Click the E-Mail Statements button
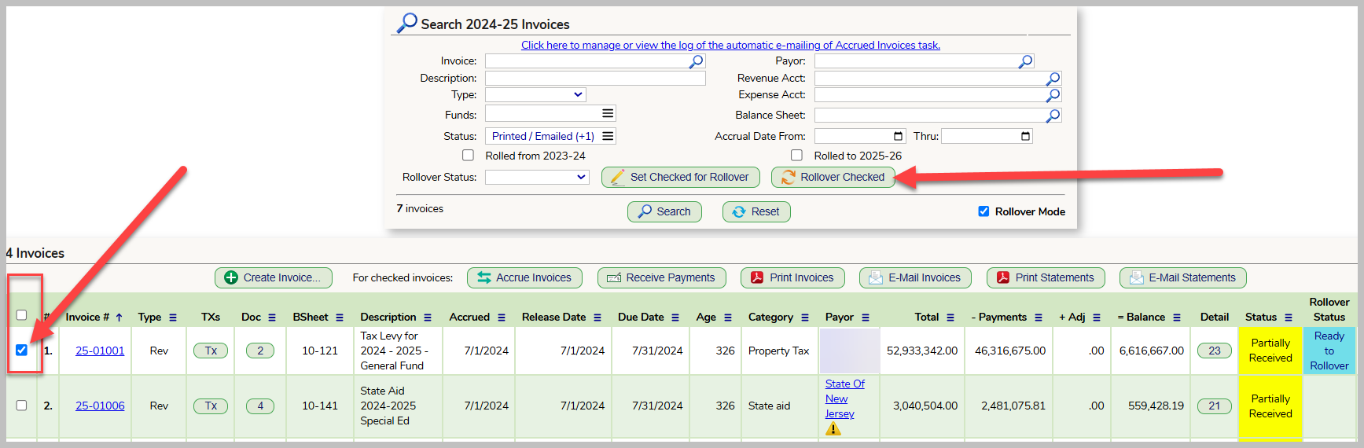Screen dimensions: 1364x448 tap(1183, 277)
